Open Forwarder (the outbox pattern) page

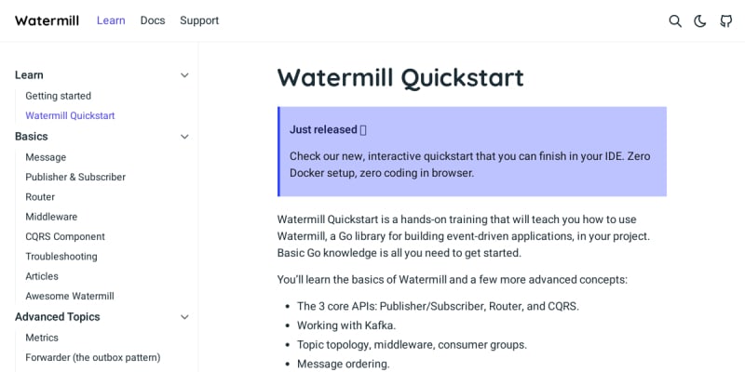[x=93, y=357]
